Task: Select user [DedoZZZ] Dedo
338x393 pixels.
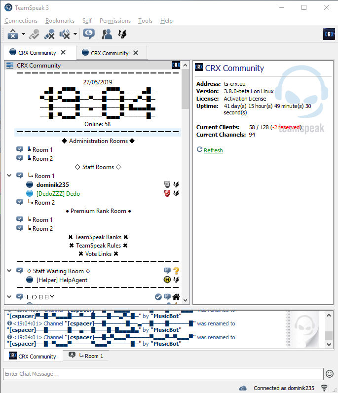Action: 58,194
